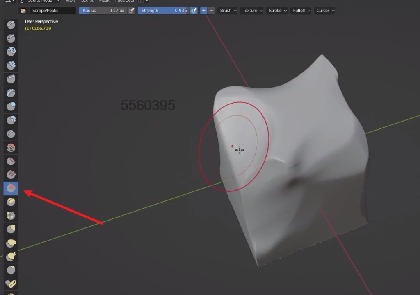The width and height of the screenshot is (420, 295).
Task: Select the Blob brush tool
Action: (11, 120)
